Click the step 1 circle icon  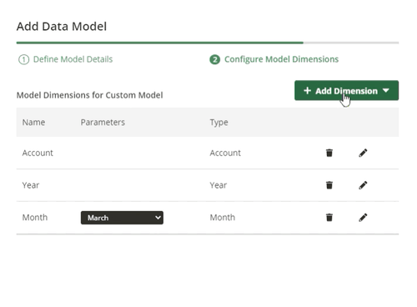point(23,59)
